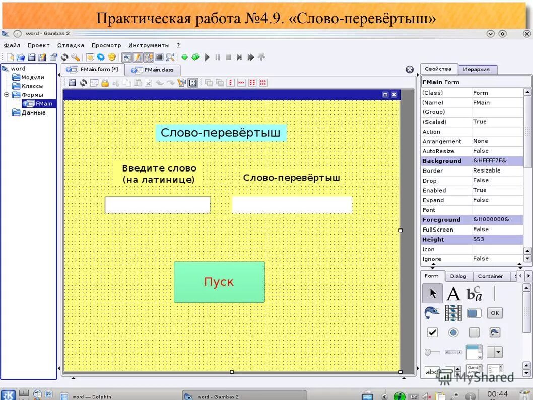The width and height of the screenshot is (533, 400).
Task: Select the RadioButton control tool
Action: point(453,332)
